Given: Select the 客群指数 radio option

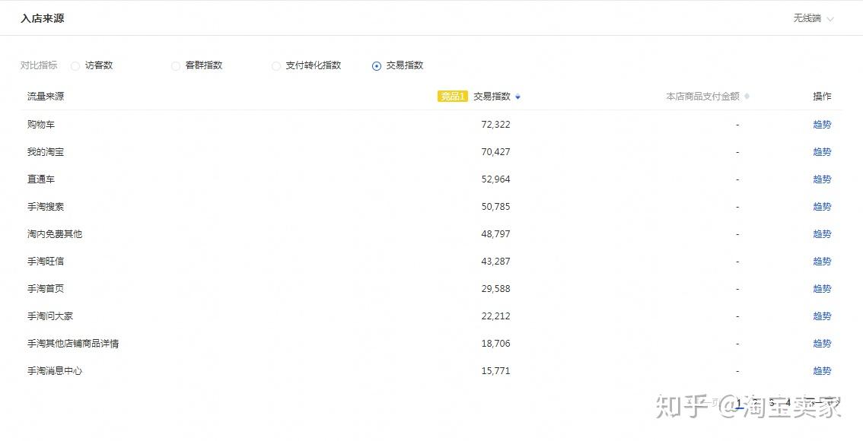Looking at the screenshot, I should (x=176, y=66).
